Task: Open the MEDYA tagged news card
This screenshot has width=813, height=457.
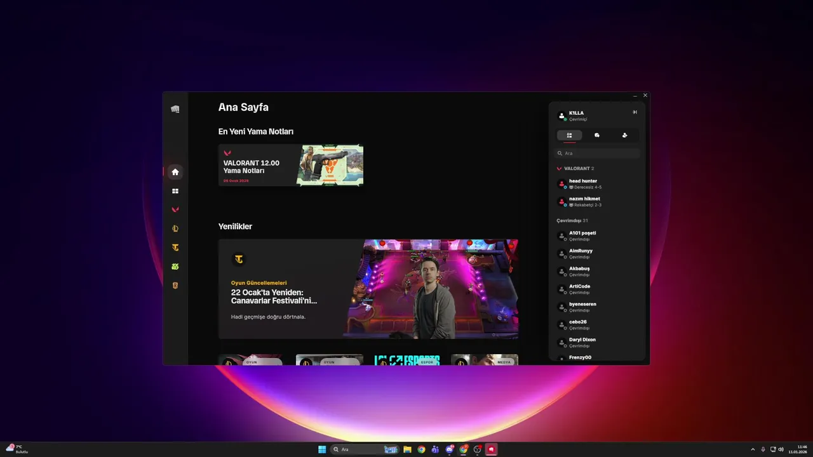Action: pos(485,360)
